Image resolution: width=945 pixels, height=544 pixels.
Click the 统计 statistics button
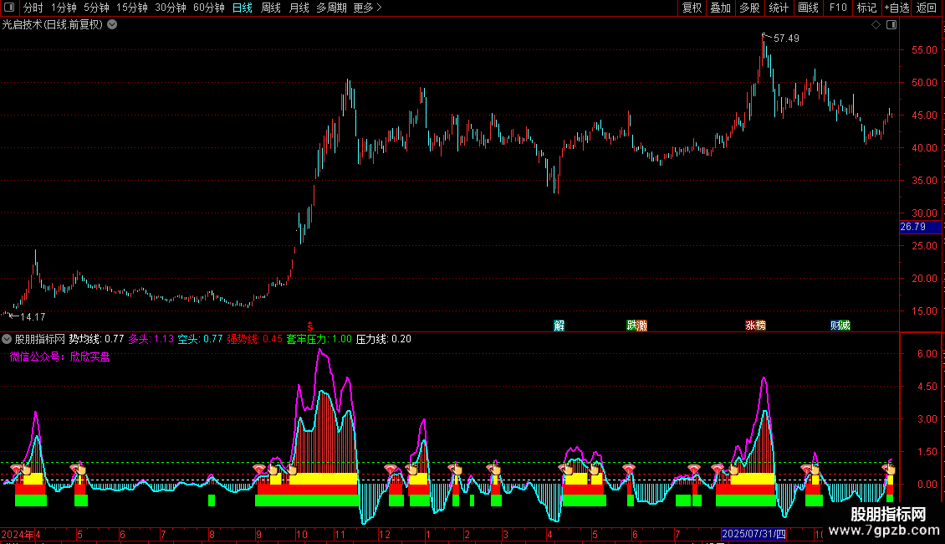tap(778, 8)
